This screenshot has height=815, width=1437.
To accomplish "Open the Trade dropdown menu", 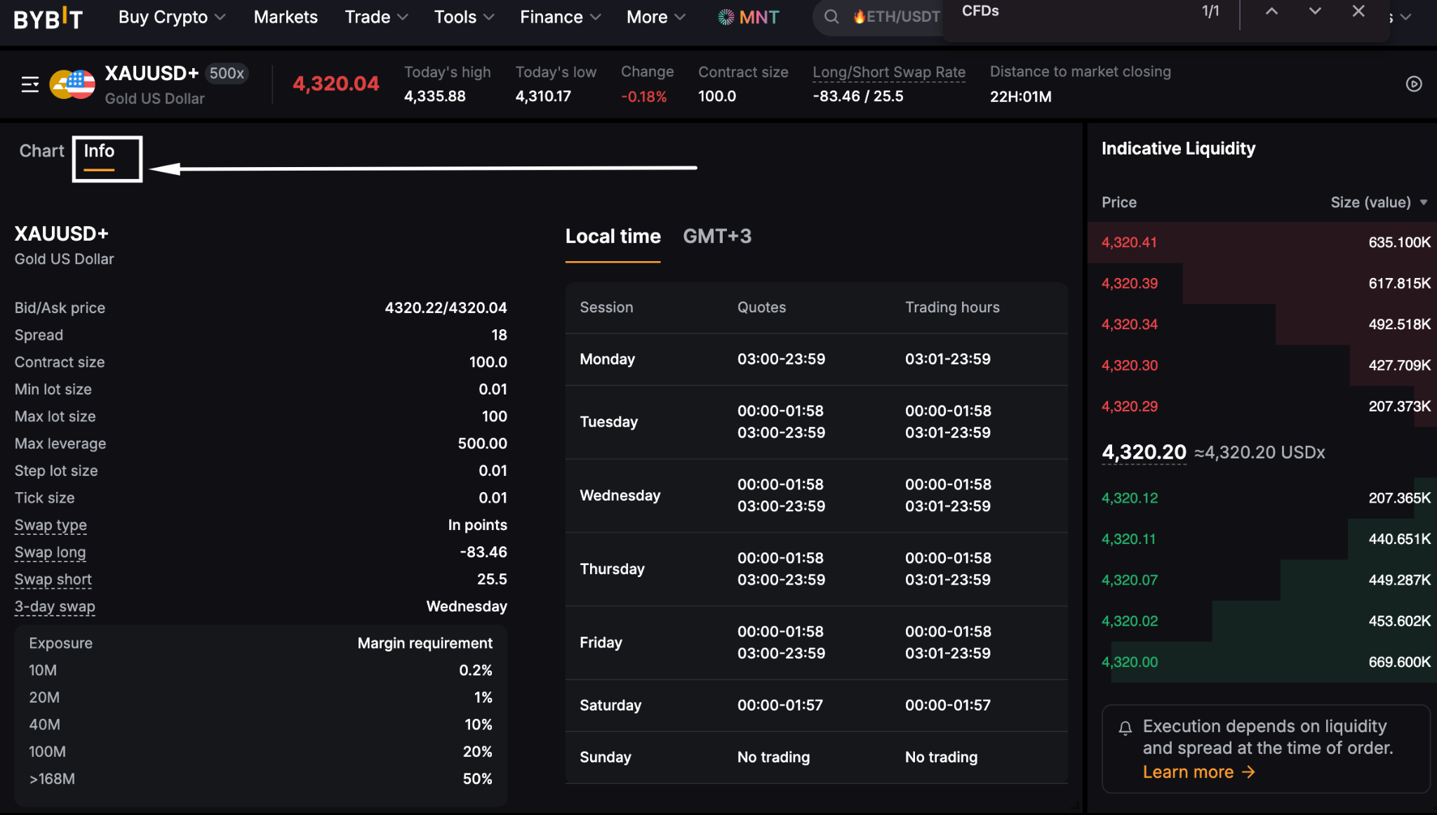I will pyautogui.click(x=376, y=17).
